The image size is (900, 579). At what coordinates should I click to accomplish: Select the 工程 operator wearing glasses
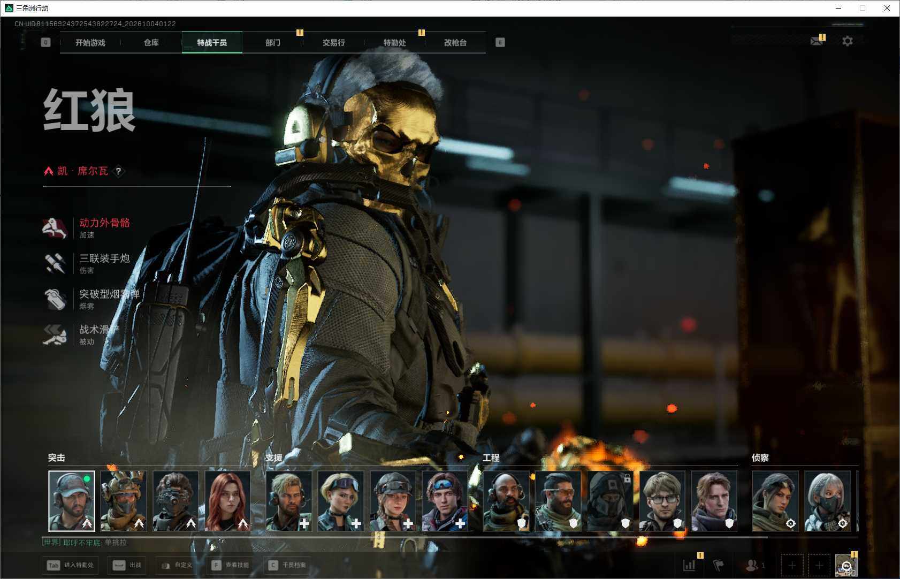coord(662,501)
